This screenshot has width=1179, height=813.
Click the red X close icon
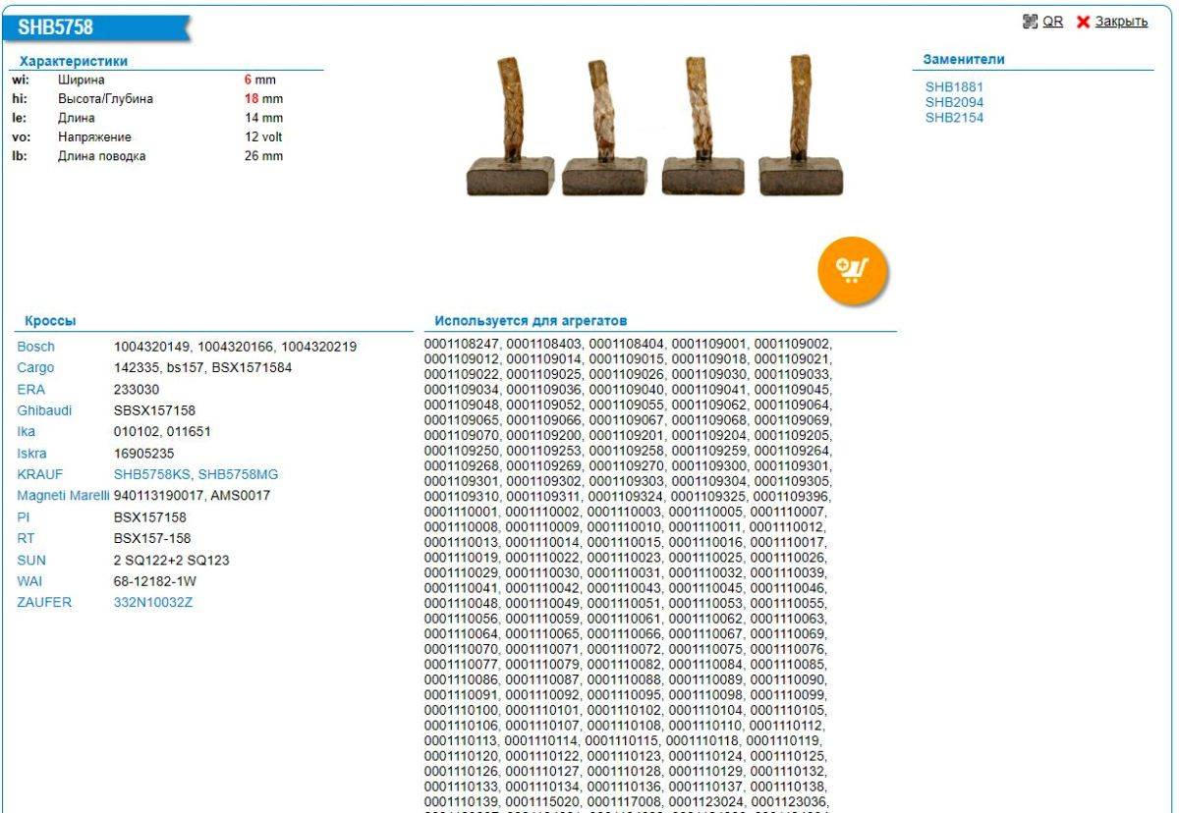[1083, 22]
